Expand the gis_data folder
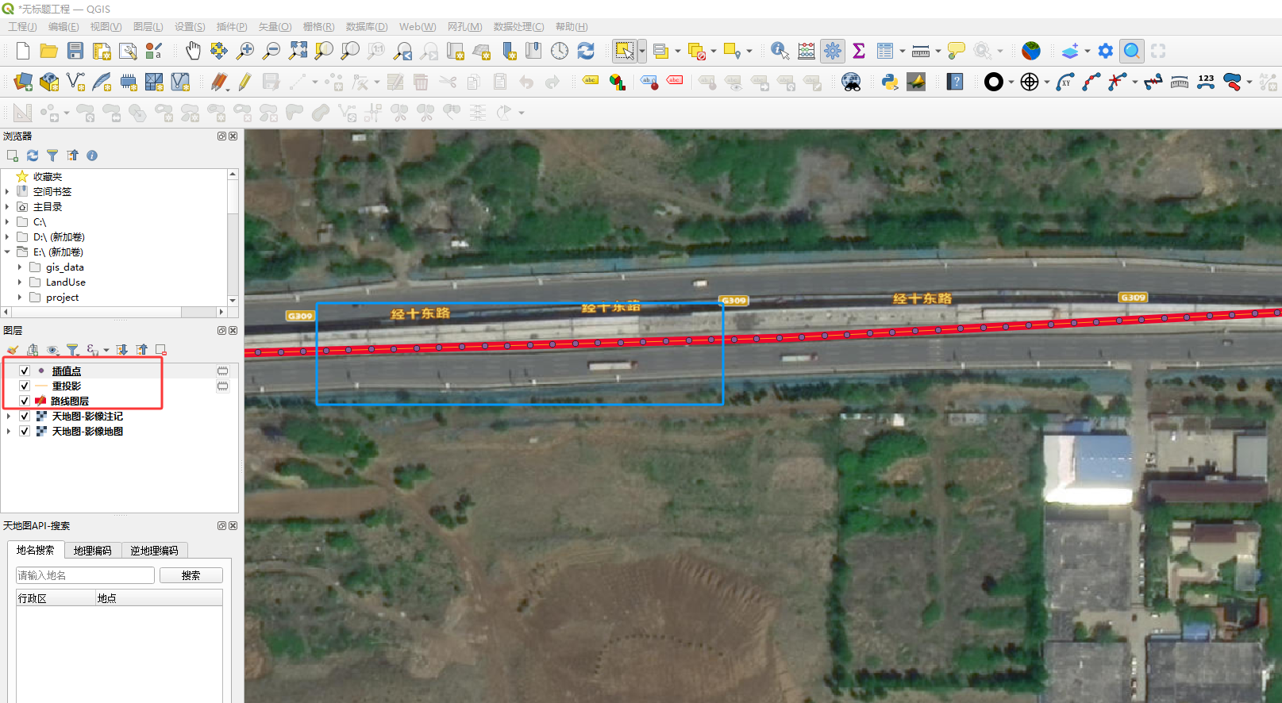The image size is (1282, 703). click(20, 267)
